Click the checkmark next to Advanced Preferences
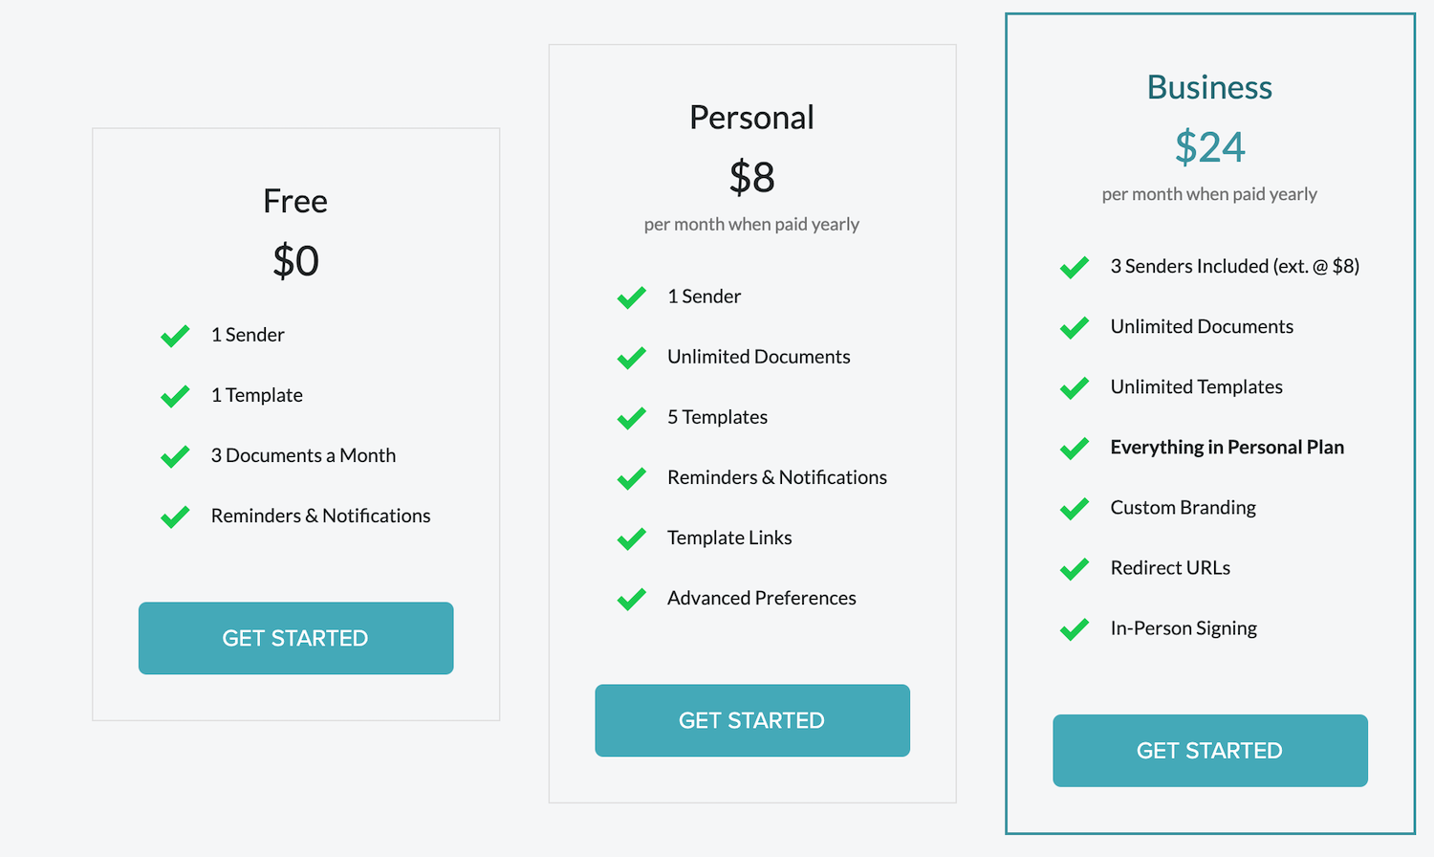 click(x=632, y=599)
